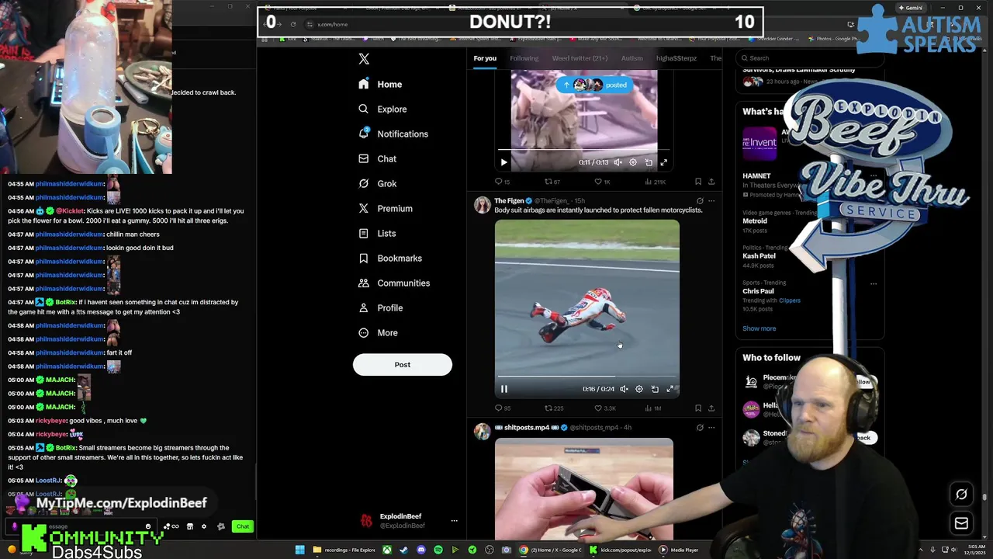
Task: Switch to the Autism tab
Action: (631, 58)
